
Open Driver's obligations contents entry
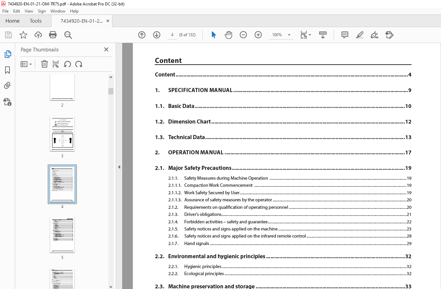click(x=290, y=214)
